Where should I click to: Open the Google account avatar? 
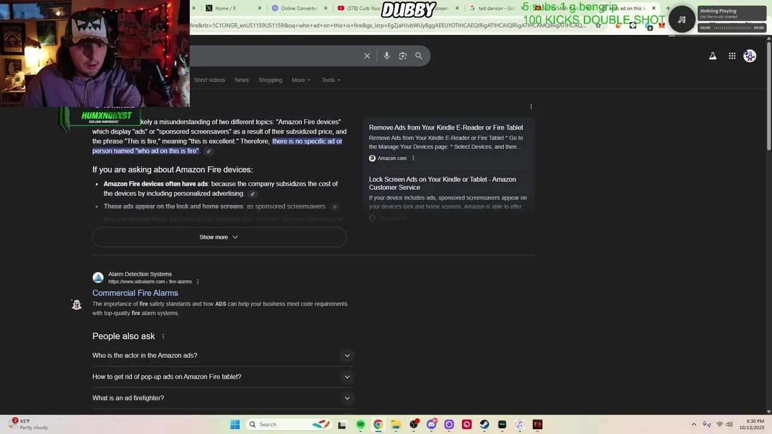[750, 56]
